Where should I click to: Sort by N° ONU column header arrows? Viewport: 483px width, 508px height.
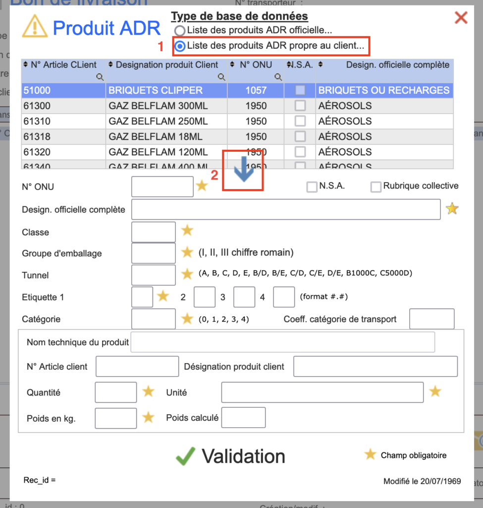(x=233, y=65)
